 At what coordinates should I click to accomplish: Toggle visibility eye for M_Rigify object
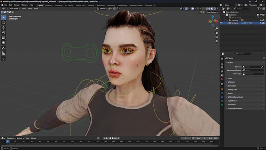point(261,23)
